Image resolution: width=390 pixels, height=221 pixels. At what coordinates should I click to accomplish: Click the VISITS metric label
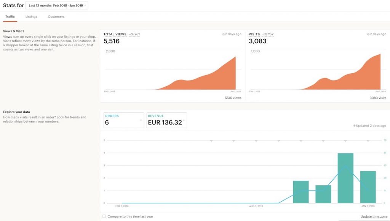[x=254, y=34]
